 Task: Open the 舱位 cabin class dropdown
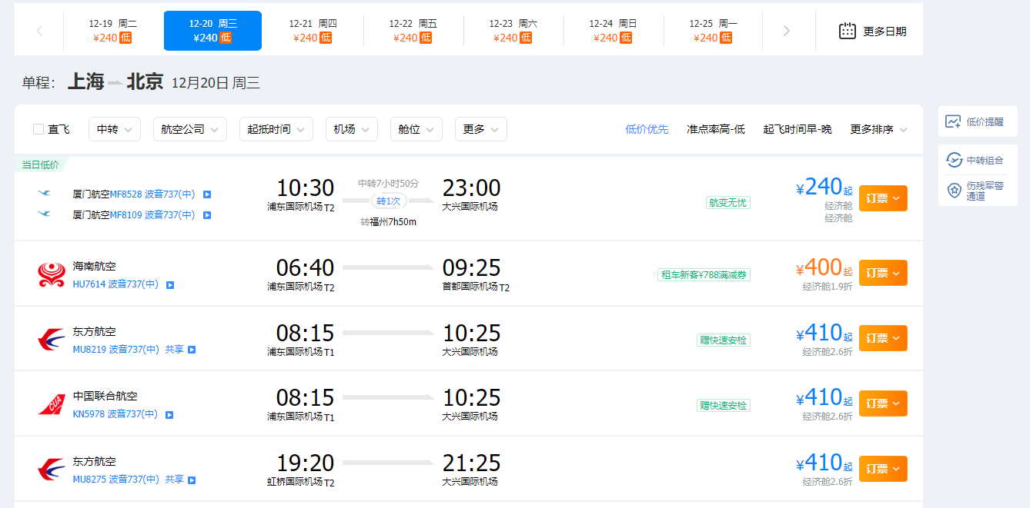416,129
